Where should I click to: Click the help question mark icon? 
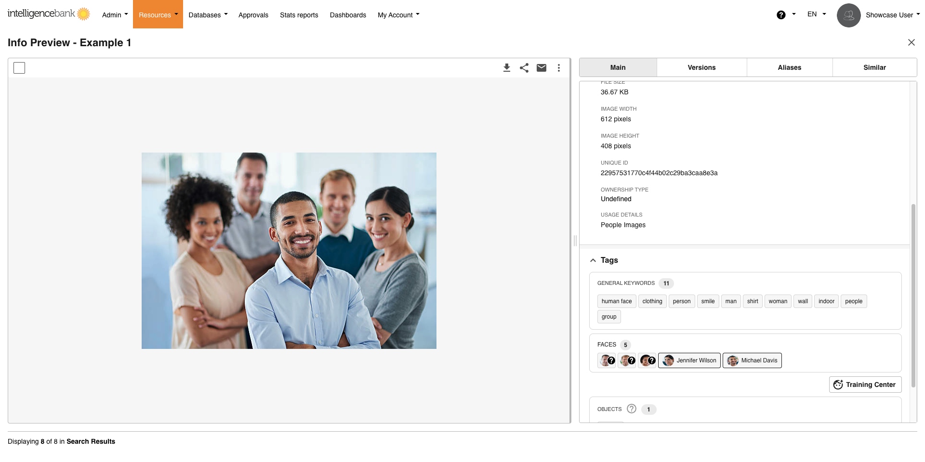click(781, 15)
